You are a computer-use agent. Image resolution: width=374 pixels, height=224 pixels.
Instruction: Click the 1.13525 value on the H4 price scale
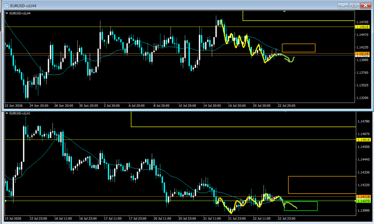pos(362,85)
